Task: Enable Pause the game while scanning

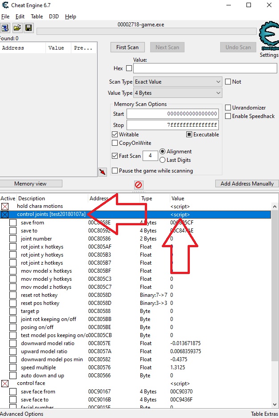Action: tap(115, 171)
